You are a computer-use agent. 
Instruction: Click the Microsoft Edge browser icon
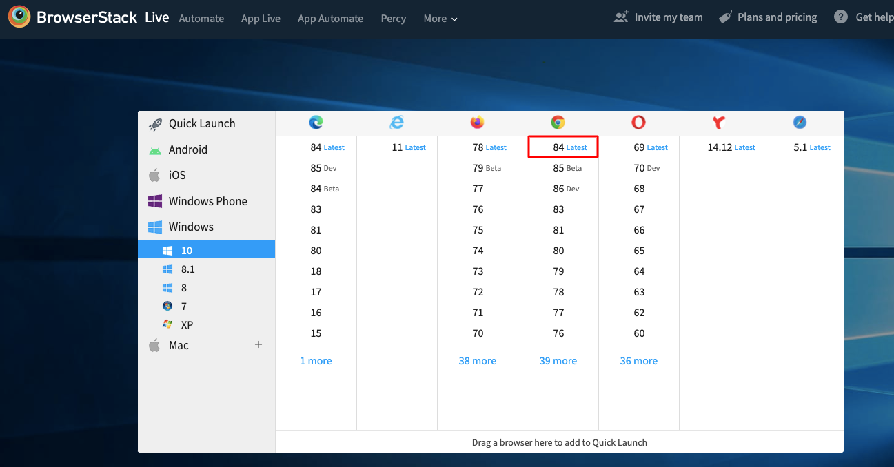tap(316, 123)
